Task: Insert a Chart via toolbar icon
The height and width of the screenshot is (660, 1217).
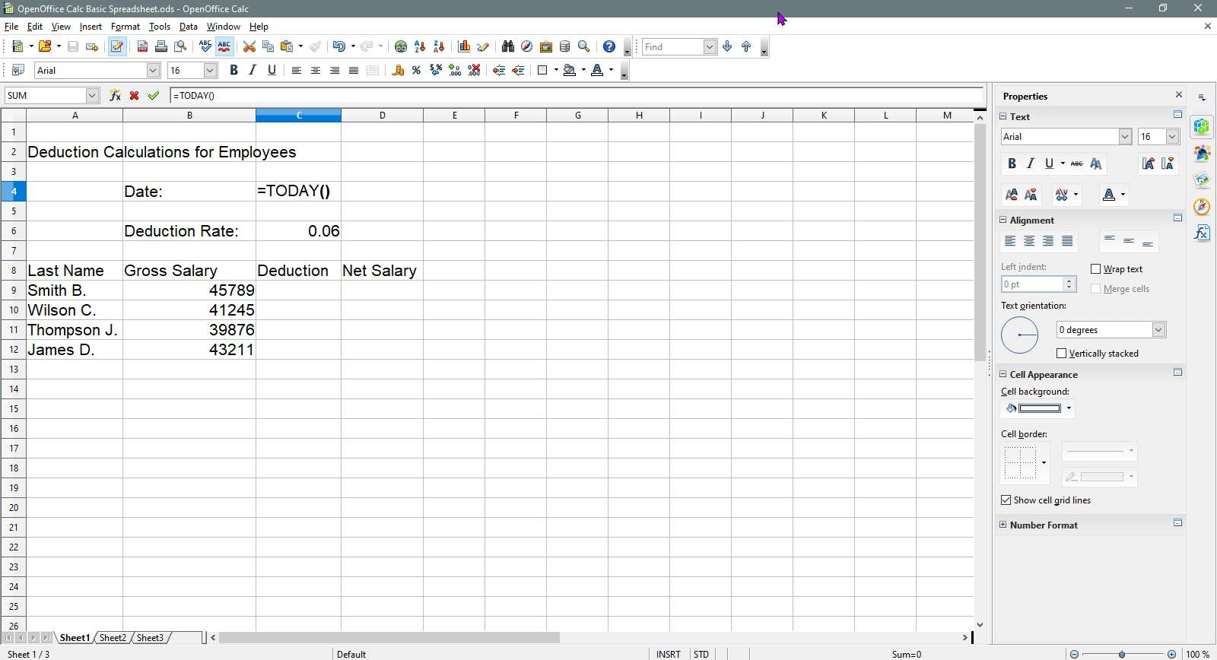Action: click(x=464, y=46)
